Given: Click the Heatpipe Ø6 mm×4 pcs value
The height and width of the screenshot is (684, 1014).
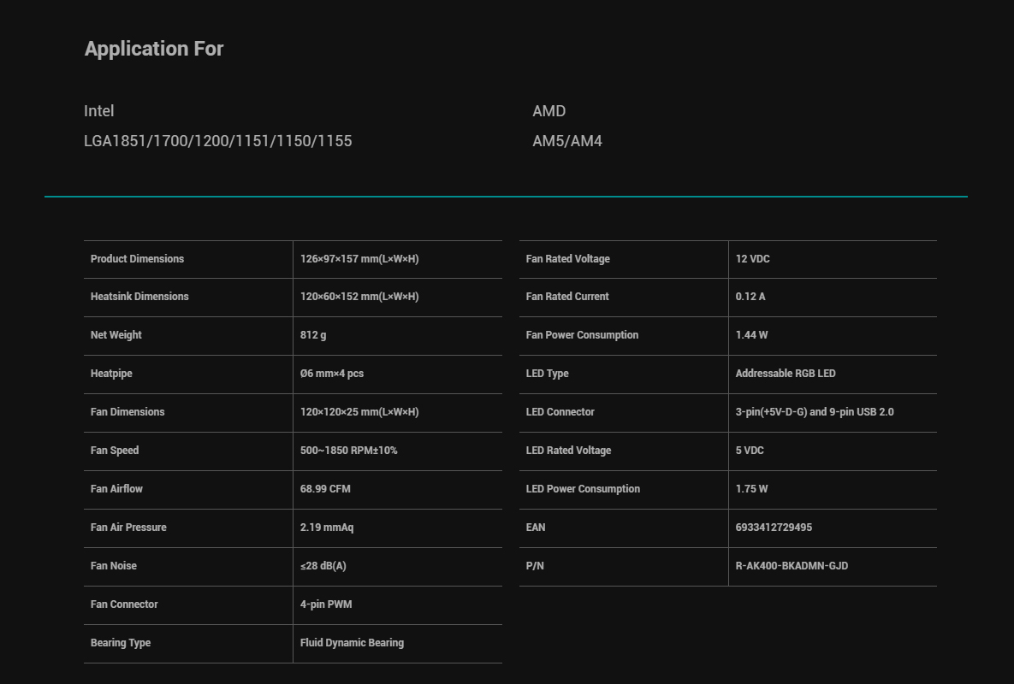Looking at the screenshot, I should (x=332, y=374).
